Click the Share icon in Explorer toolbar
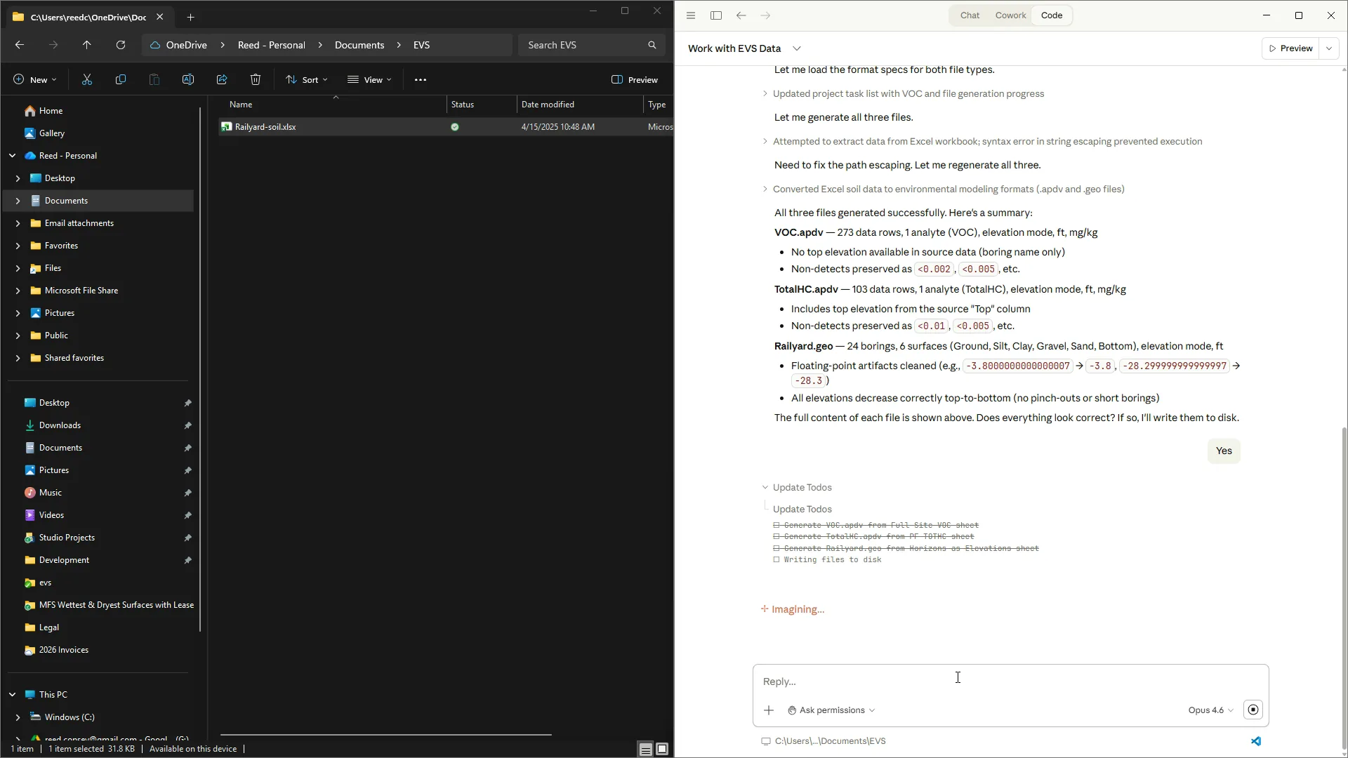The image size is (1348, 758). [x=222, y=80]
